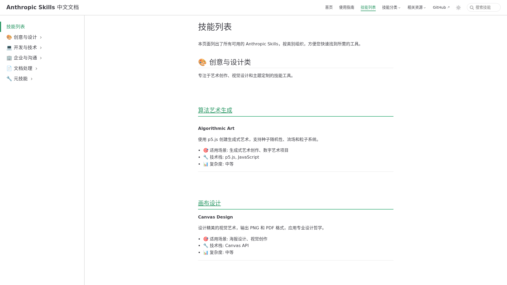The width and height of the screenshot is (507, 285).
Task: Click the bar chart icon beside 复杂度
Action: (206, 164)
